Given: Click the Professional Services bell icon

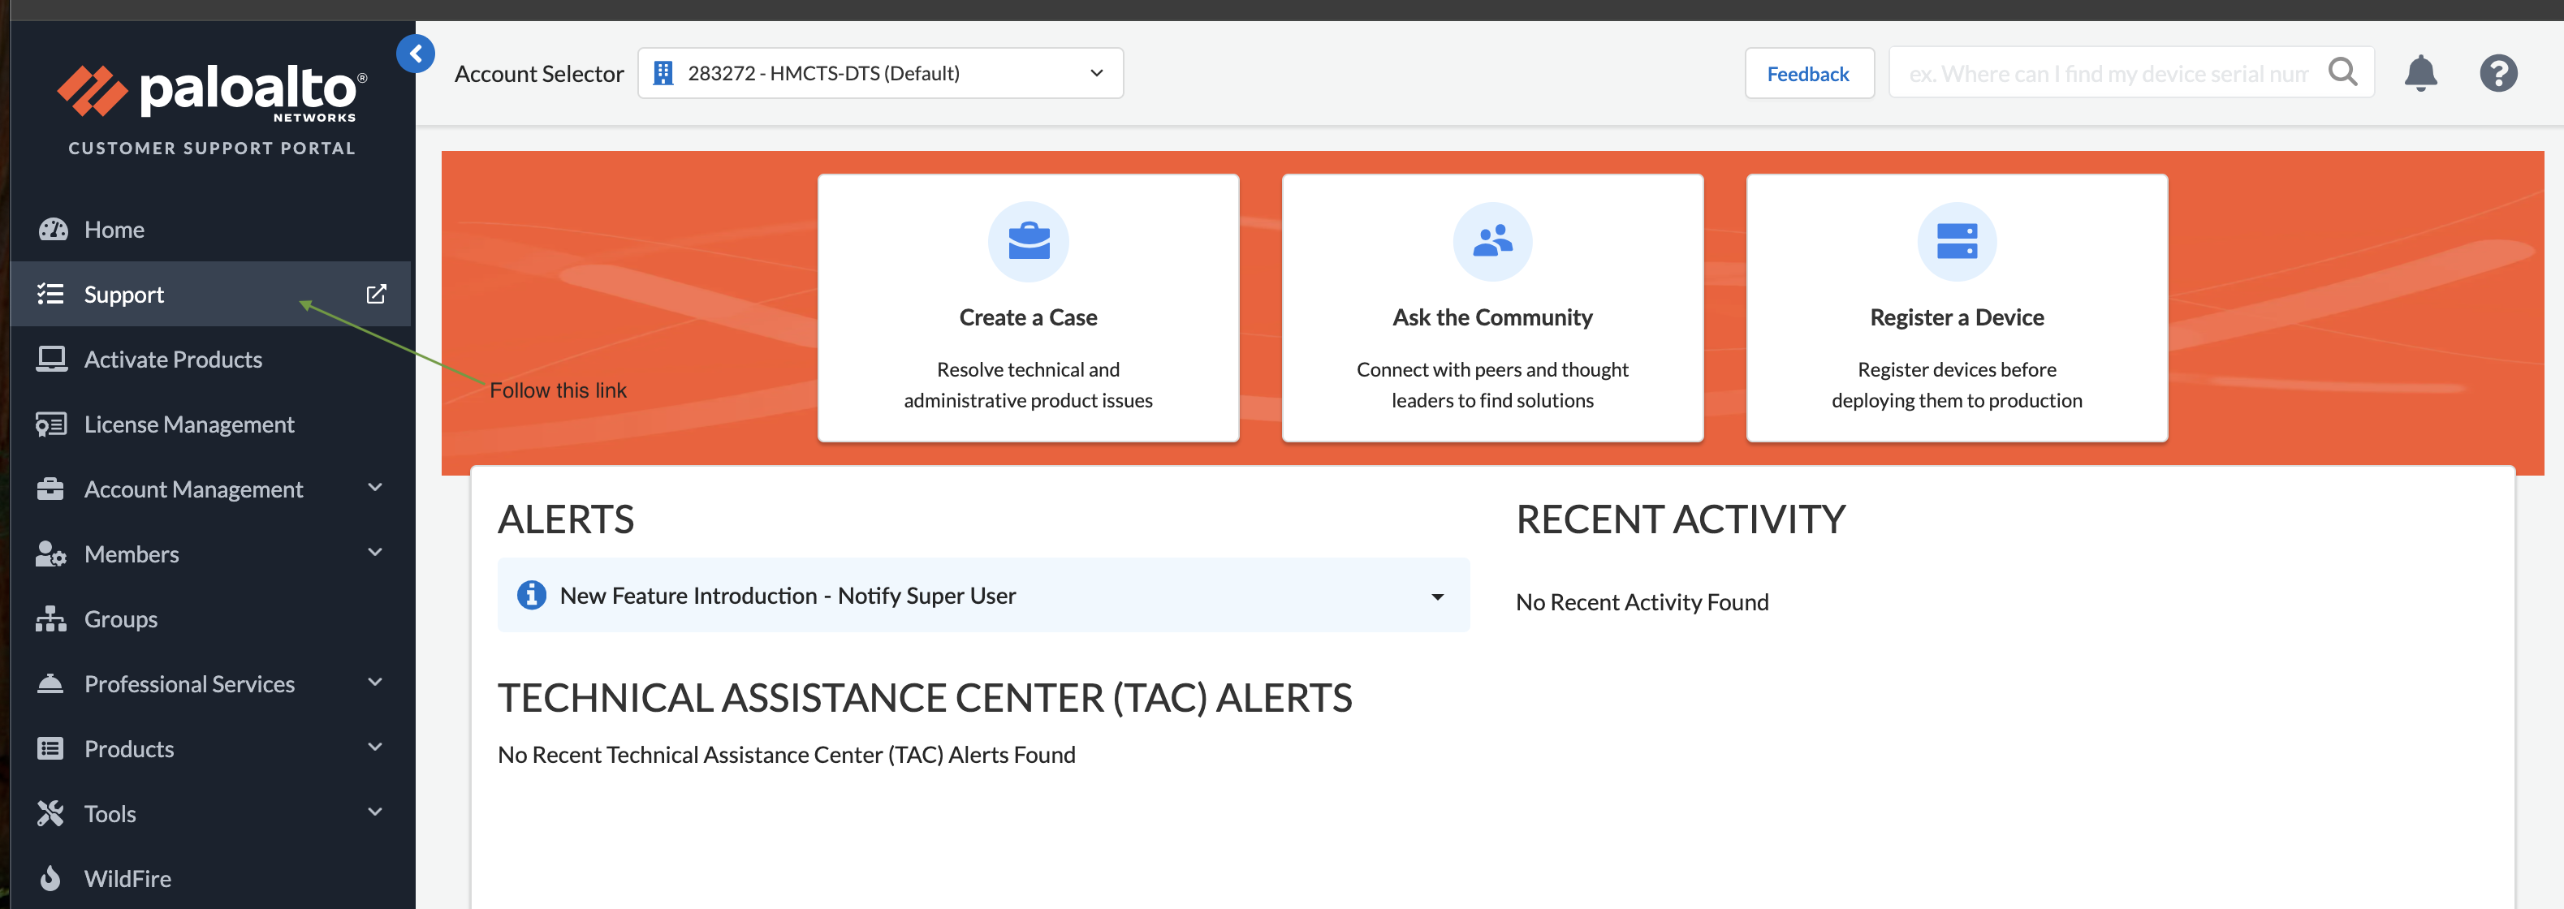Looking at the screenshot, I should [51, 683].
